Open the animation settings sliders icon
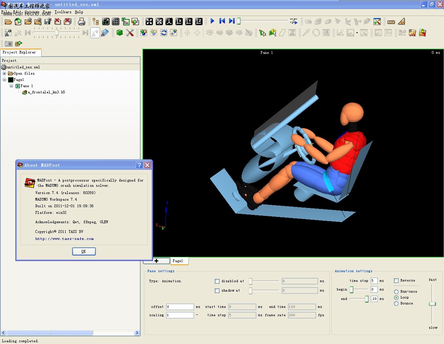444x344 pixels. 294,22
